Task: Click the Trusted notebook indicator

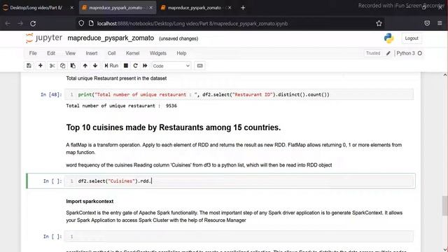Action: tap(373, 53)
